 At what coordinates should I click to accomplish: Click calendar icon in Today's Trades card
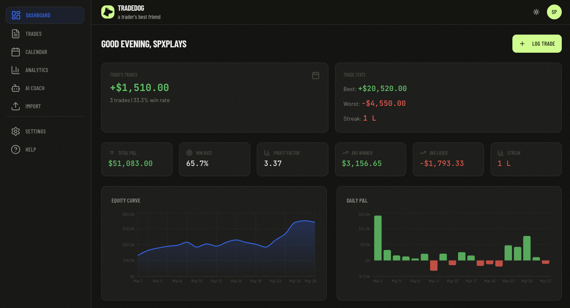click(x=316, y=75)
